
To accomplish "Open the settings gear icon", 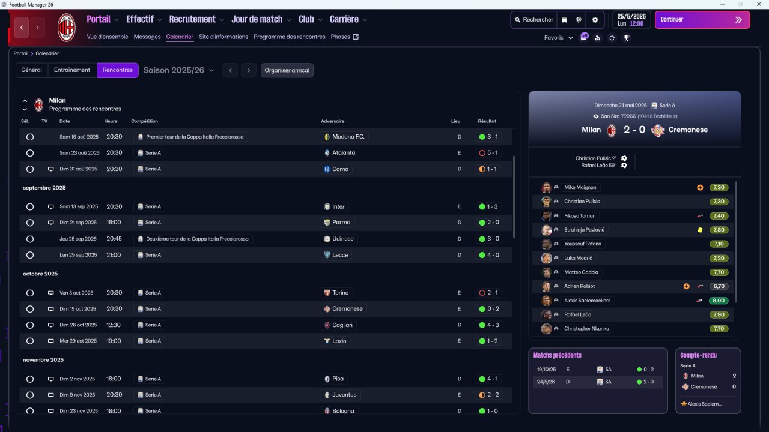I will (595, 20).
